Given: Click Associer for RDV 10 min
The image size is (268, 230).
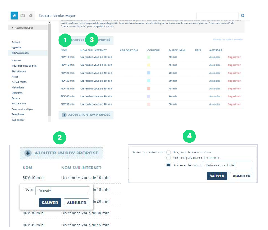Looking at the screenshot, I should tap(215, 57).
